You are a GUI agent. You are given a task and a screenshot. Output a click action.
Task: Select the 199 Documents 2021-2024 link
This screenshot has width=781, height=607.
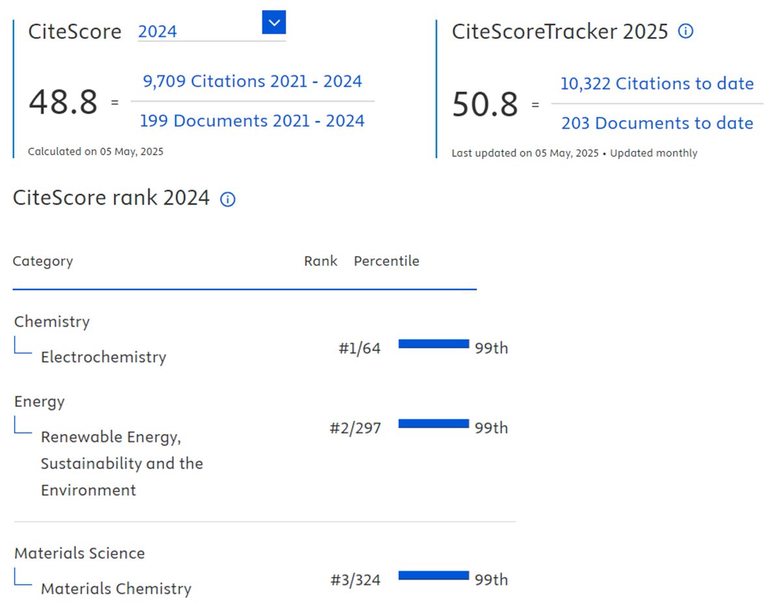point(253,120)
